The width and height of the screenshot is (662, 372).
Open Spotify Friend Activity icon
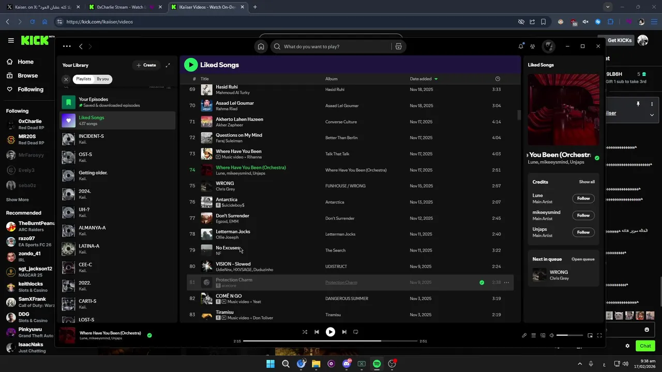pos(533,47)
